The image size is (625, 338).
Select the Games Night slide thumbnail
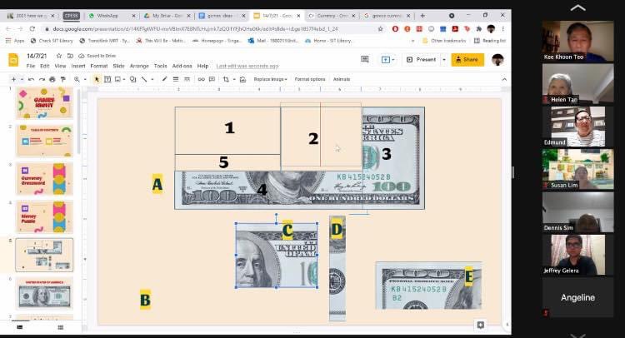click(44, 103)
